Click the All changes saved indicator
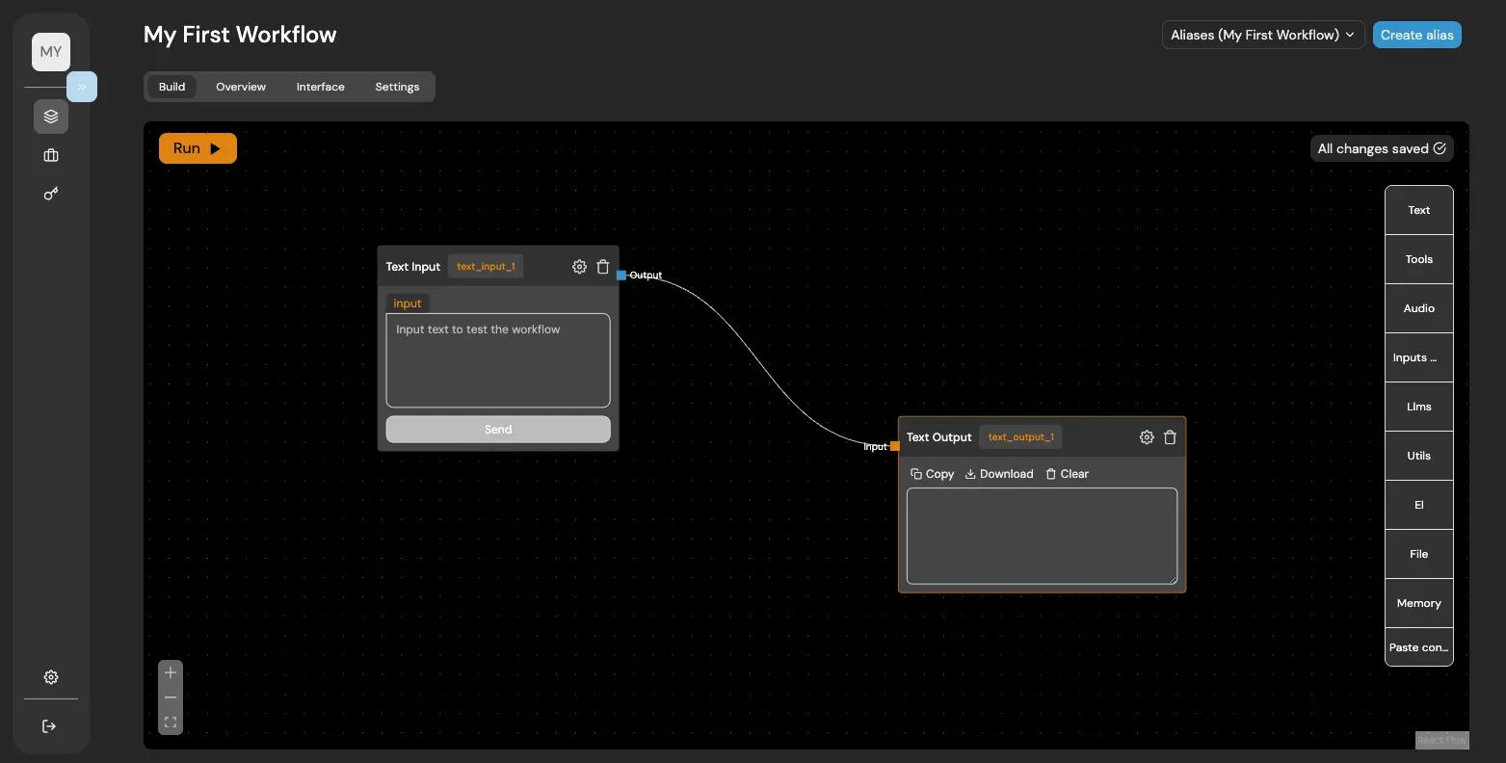The image size is (1506, 763). click(x=1382, y=148)
